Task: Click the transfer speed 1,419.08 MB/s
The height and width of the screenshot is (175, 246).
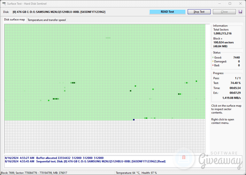Action: click(231, 98)
